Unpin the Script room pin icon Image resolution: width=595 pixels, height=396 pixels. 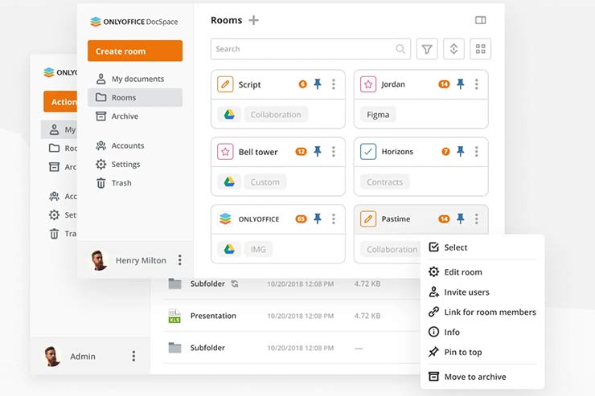pos(318,84)
